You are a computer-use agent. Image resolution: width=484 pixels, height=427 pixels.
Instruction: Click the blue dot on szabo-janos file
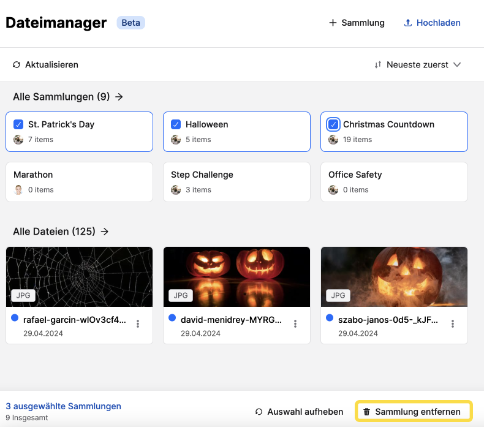pos(330,318)
